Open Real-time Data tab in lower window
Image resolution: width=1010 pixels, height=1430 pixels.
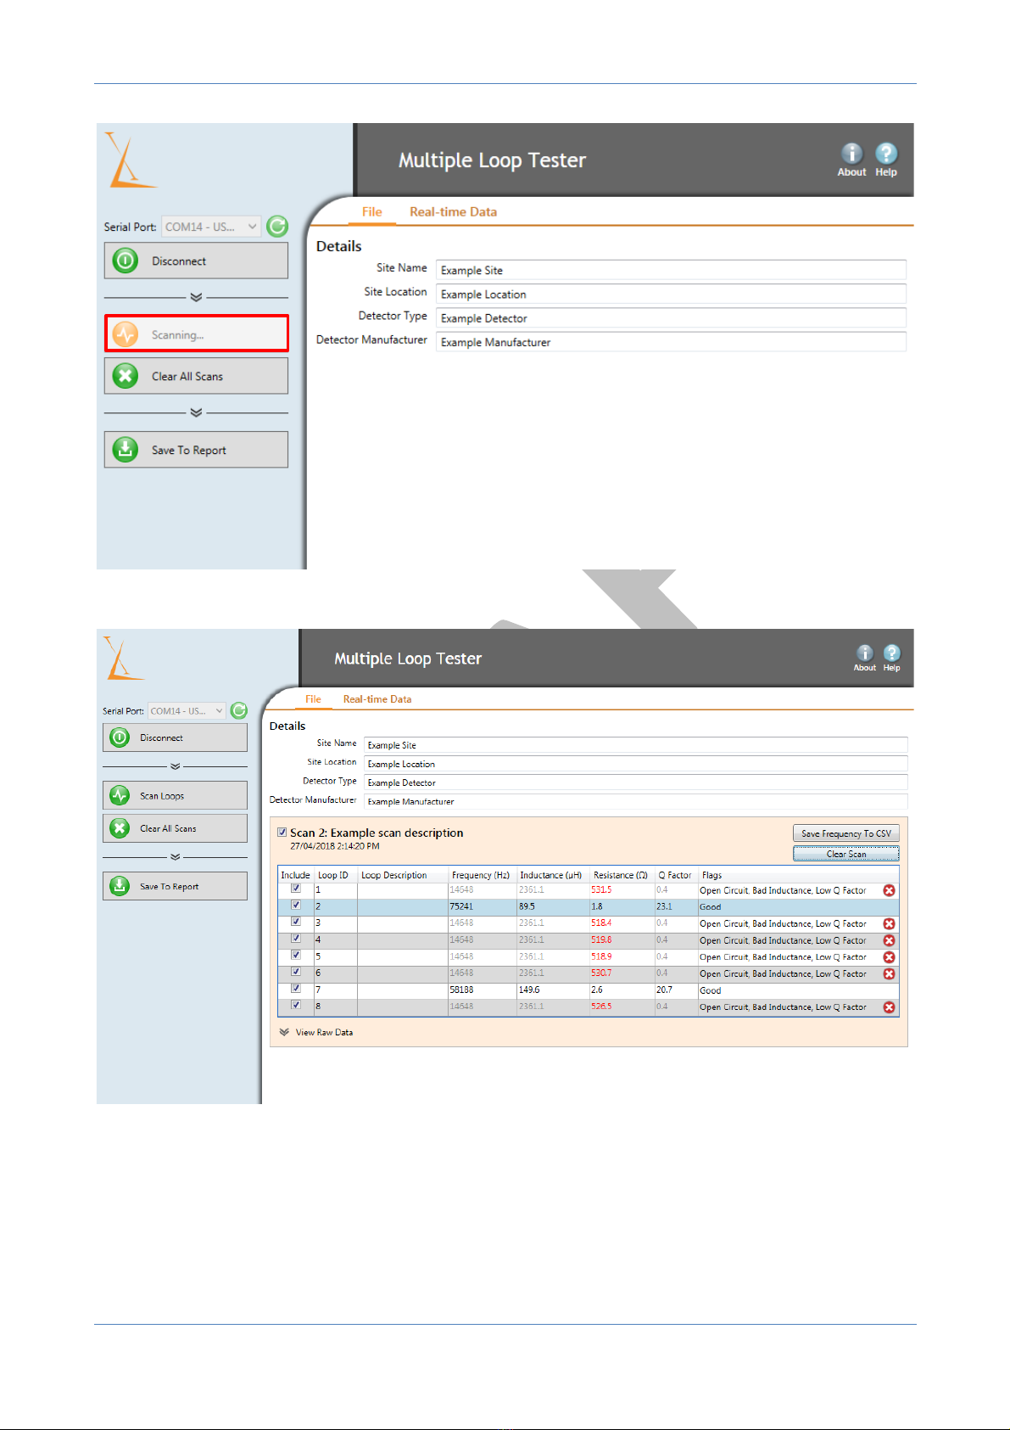click(377, 699)
